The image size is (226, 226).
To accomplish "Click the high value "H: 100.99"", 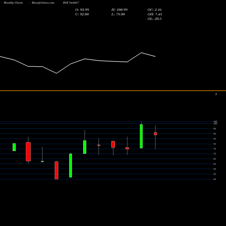I will pos(119,10).
